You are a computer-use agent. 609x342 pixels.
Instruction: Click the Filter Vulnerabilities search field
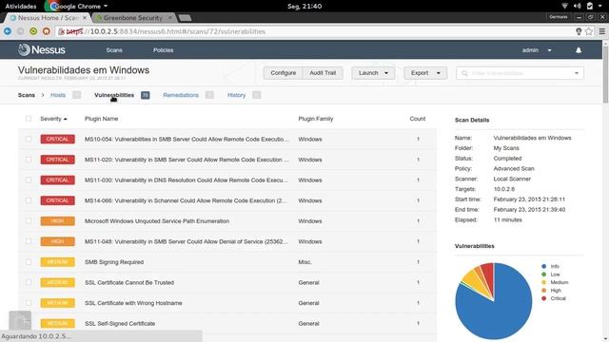pos(521,73)
